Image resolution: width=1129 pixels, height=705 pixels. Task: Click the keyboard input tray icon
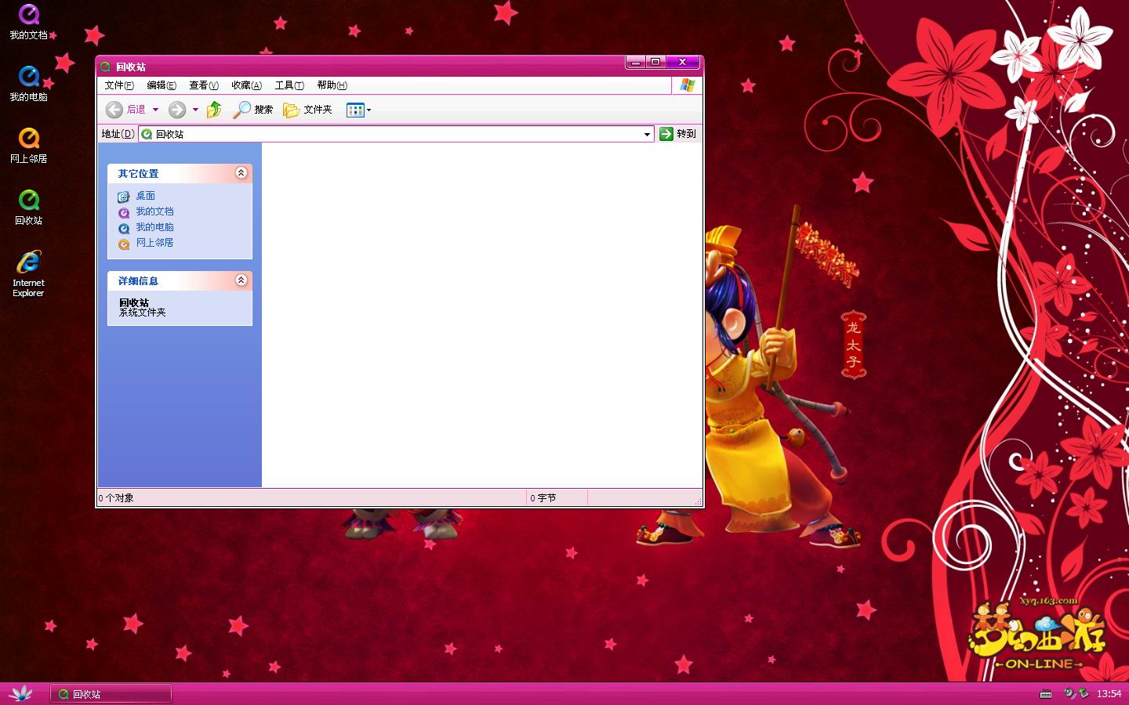pos(1045,694)
